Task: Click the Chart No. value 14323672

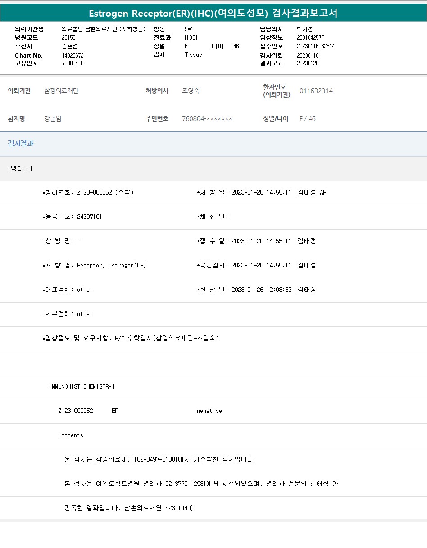Action: 73,55
